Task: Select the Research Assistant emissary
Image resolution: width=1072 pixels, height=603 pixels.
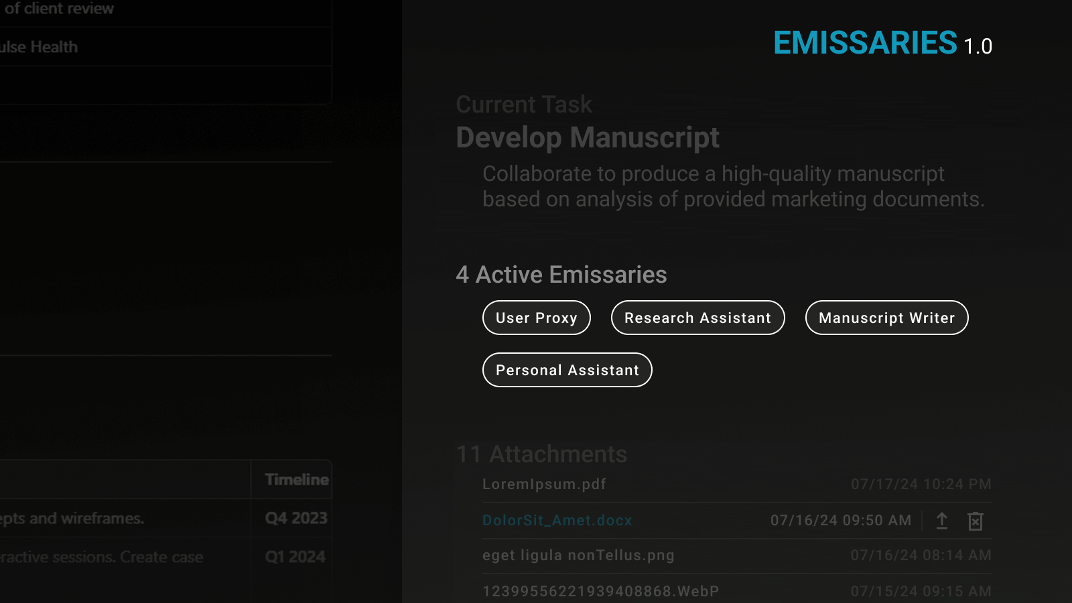Action: point(697,318)
